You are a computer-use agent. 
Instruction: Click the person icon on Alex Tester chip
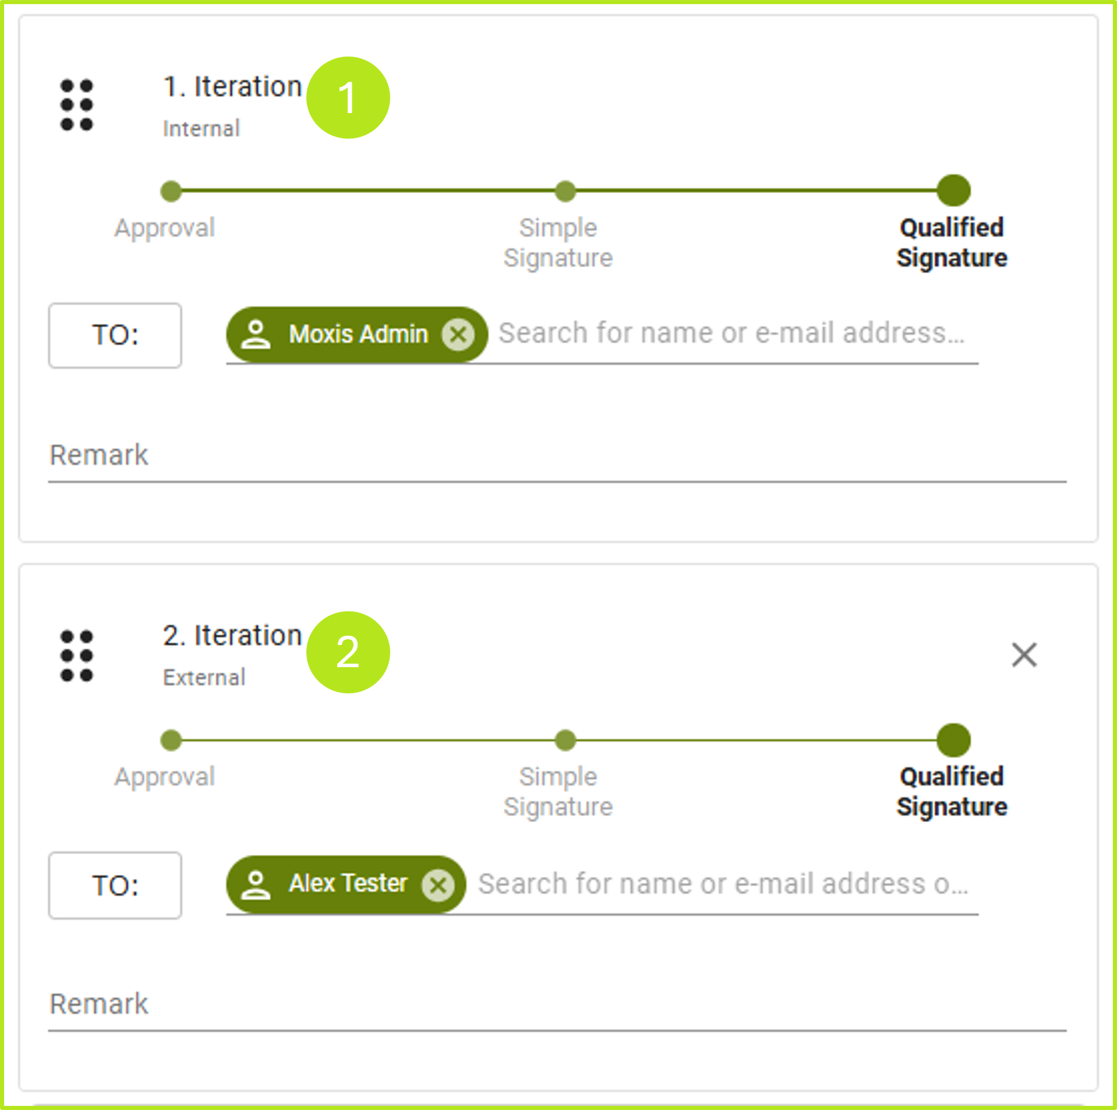tap(256, 885)
